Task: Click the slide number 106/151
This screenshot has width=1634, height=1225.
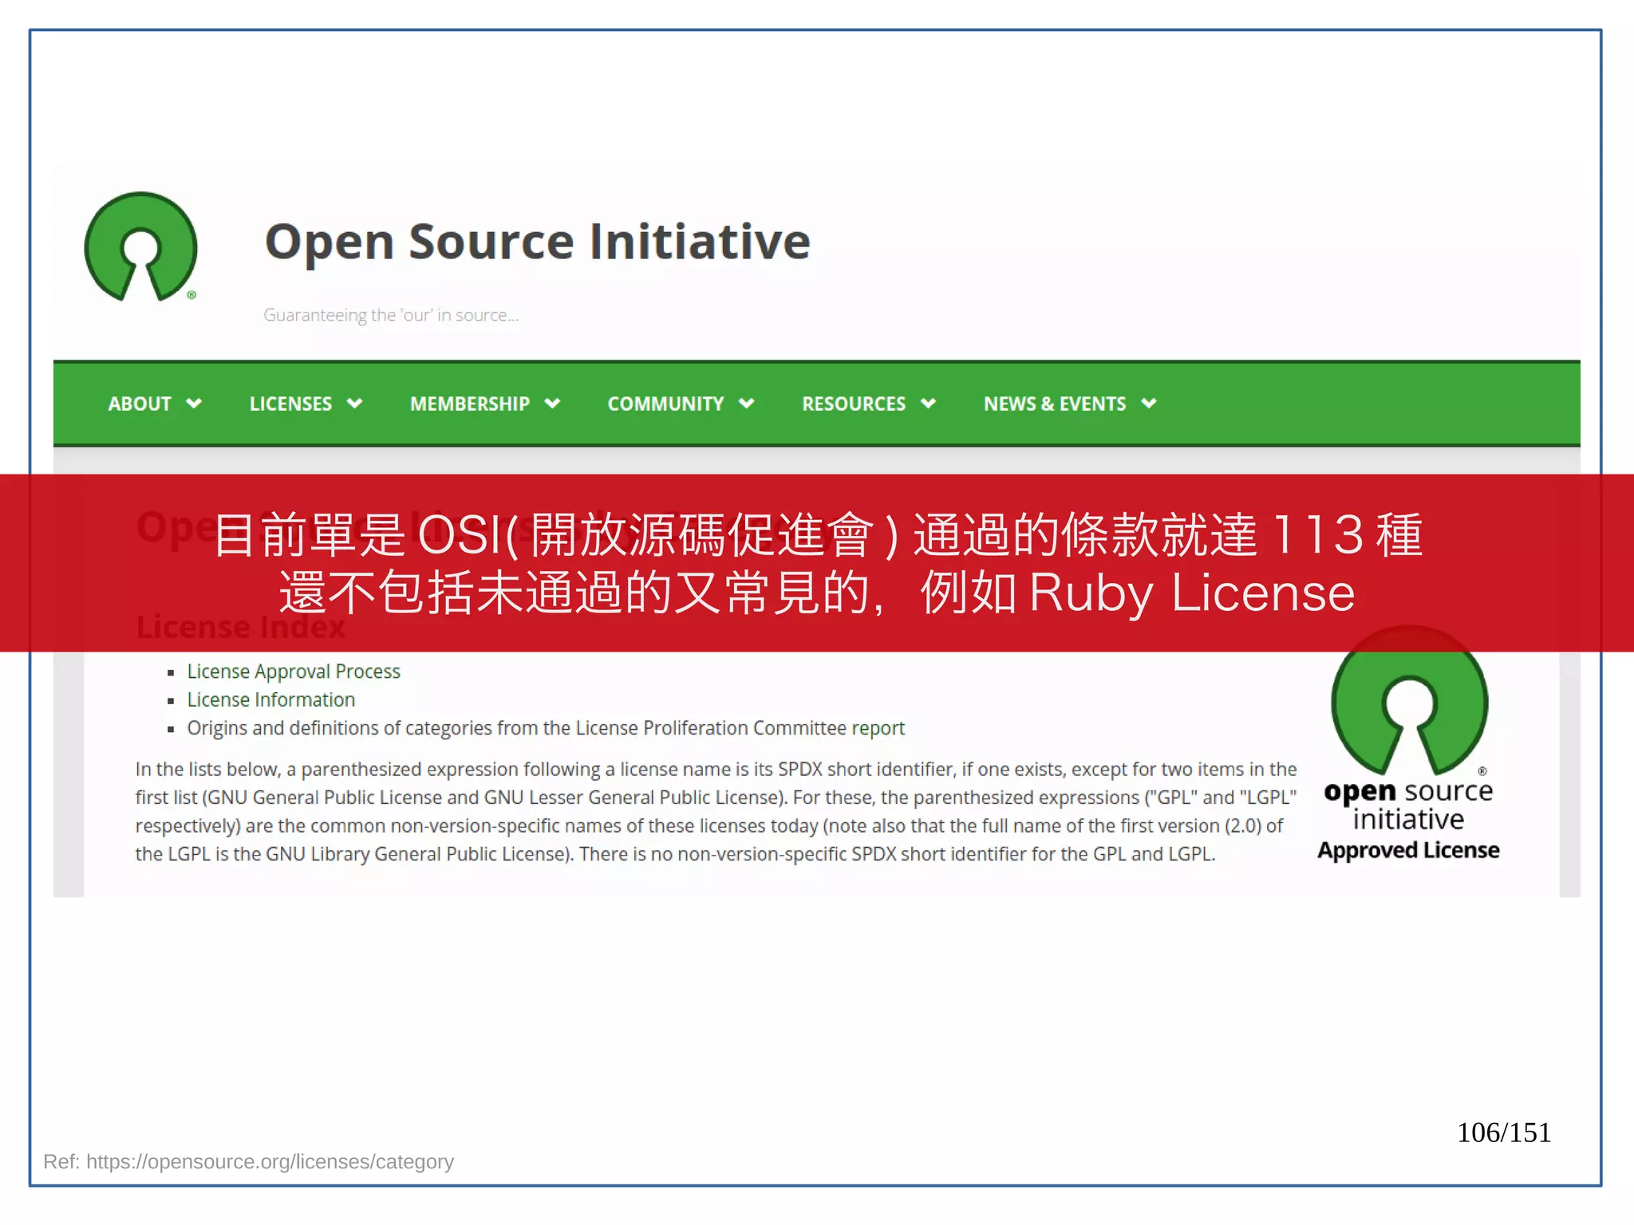Action: [x=1504, y=1132]
